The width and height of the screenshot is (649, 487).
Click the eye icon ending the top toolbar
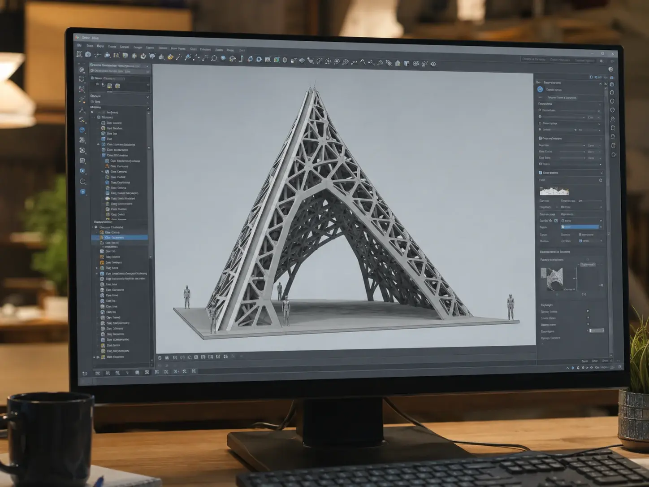click(x=433, y=65)
